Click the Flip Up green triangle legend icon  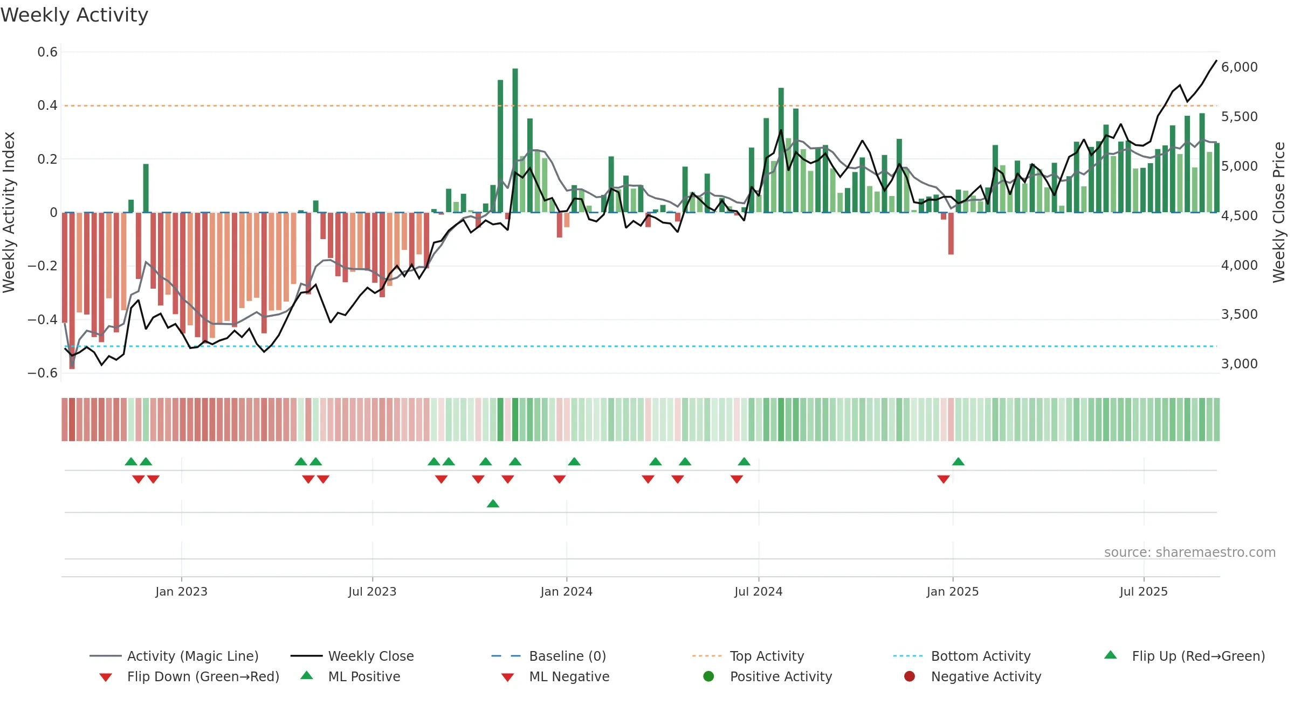pos(1111,655)
